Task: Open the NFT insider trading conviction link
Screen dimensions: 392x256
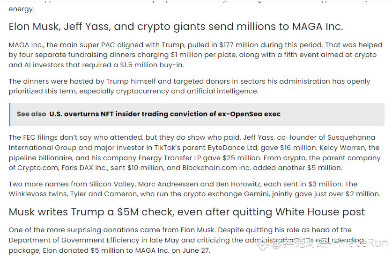Action: coord(165,114)
